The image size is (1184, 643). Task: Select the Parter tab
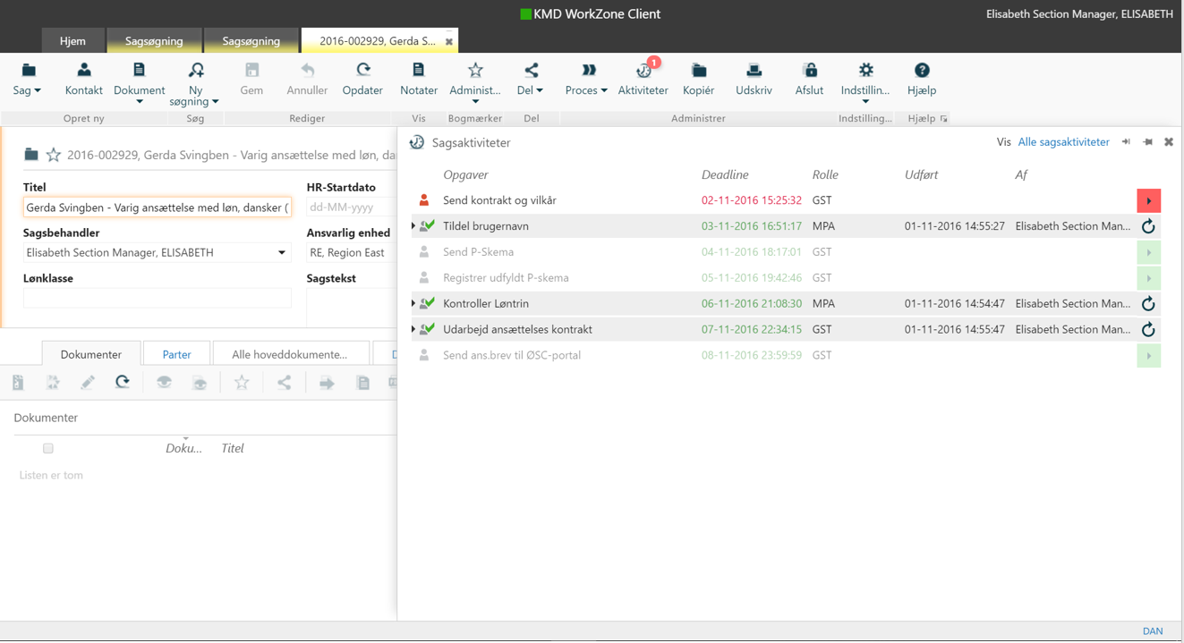(176, 354)
